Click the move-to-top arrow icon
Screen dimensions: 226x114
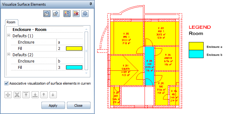26,95
